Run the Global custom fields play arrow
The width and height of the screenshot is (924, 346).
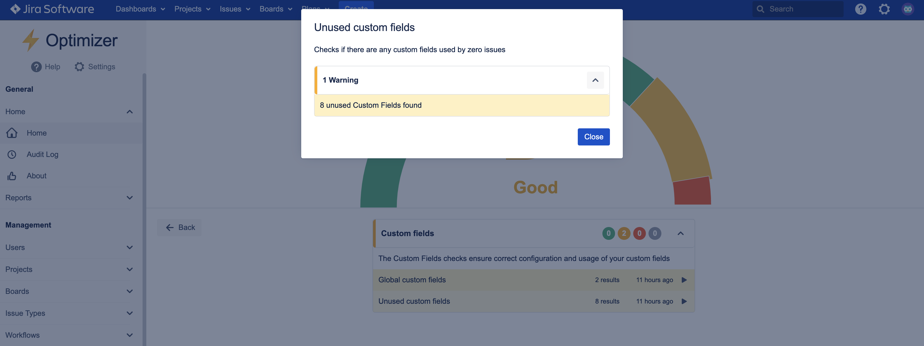684,280
